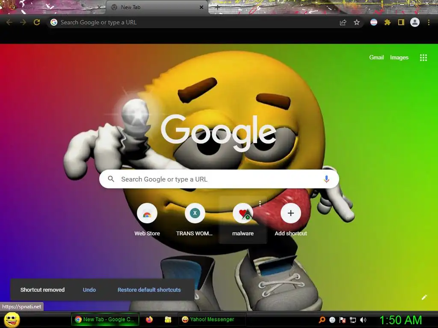Open the profile avatar menu
Screen dimensions: 438x328
(415, 22)
